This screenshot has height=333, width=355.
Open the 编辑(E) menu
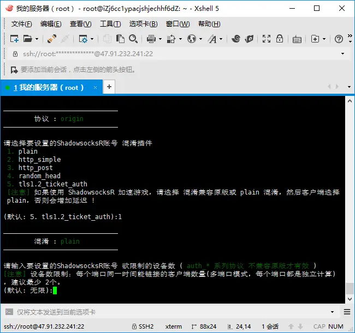51,24
